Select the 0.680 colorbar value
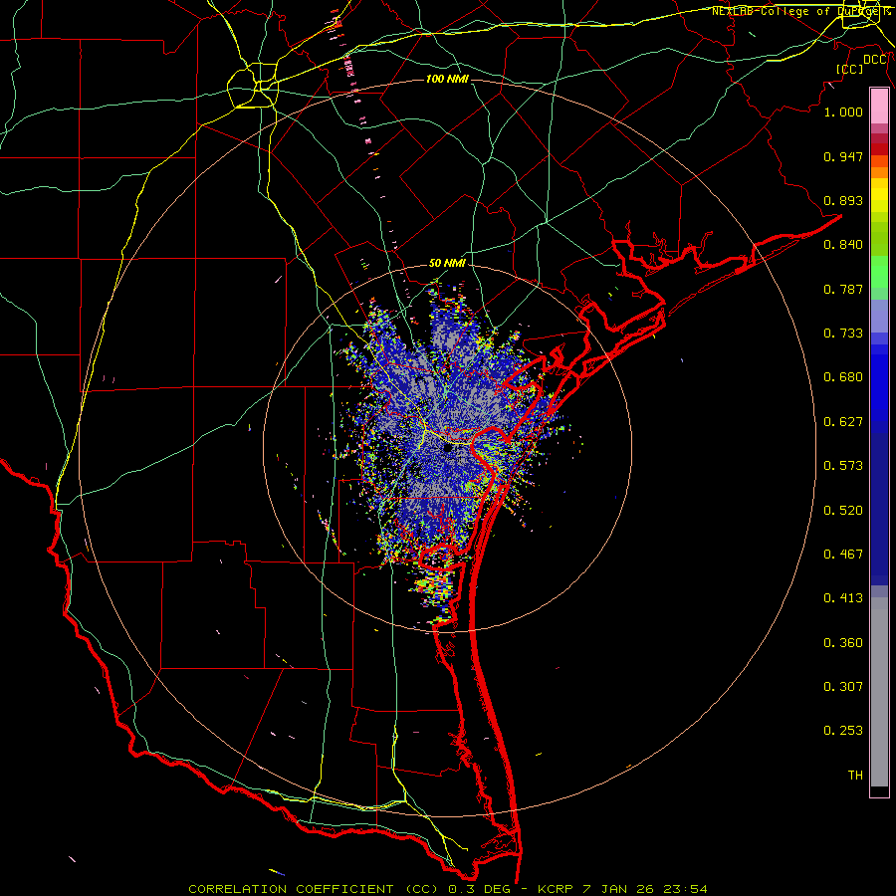This screenshot has width=896, height=896. pyautogui.click(x=843, y=377)
